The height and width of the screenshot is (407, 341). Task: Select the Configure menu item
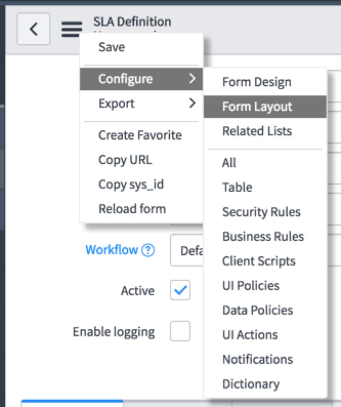tap(141, 79)
